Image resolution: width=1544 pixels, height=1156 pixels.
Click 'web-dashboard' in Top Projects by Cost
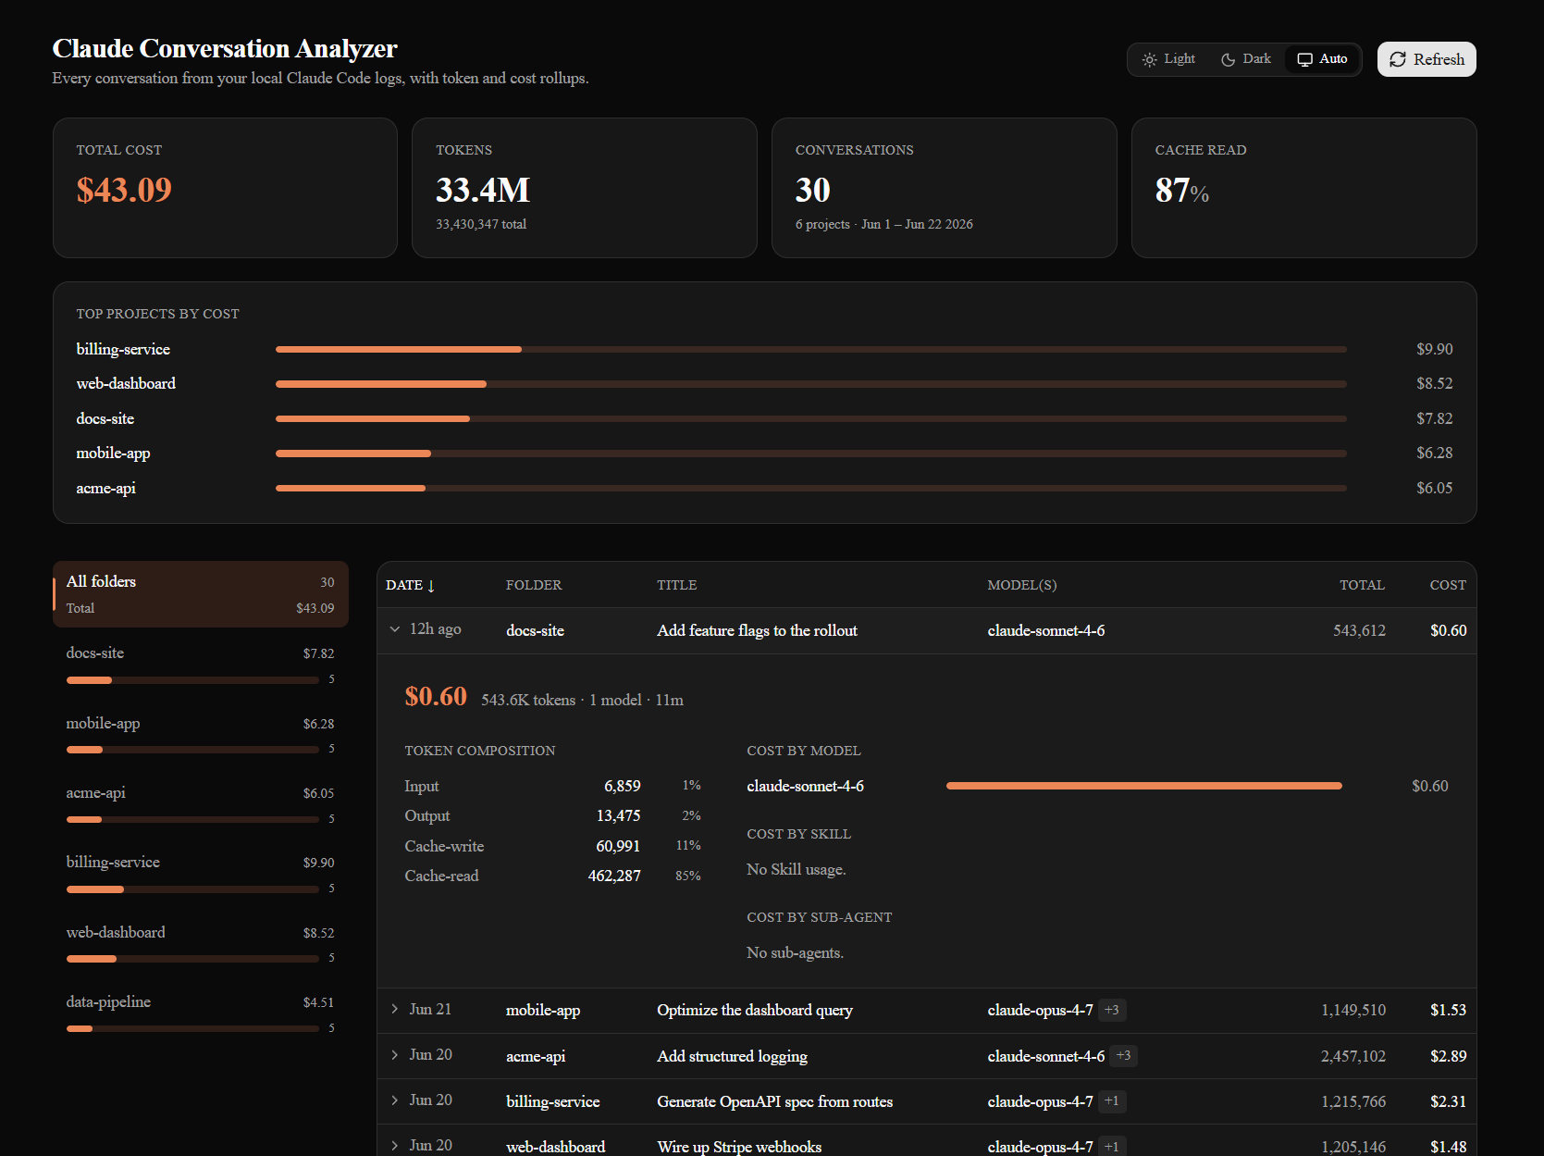pos(126,383)
